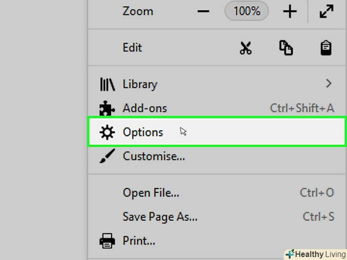
Task: Expand the Library submenu arrow
Action: point(328,84)
